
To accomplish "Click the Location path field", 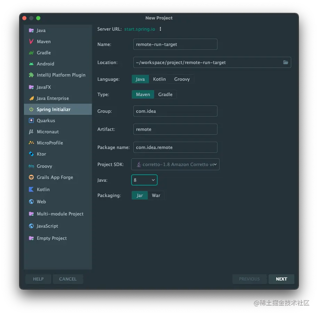I will tap(212, 62).
